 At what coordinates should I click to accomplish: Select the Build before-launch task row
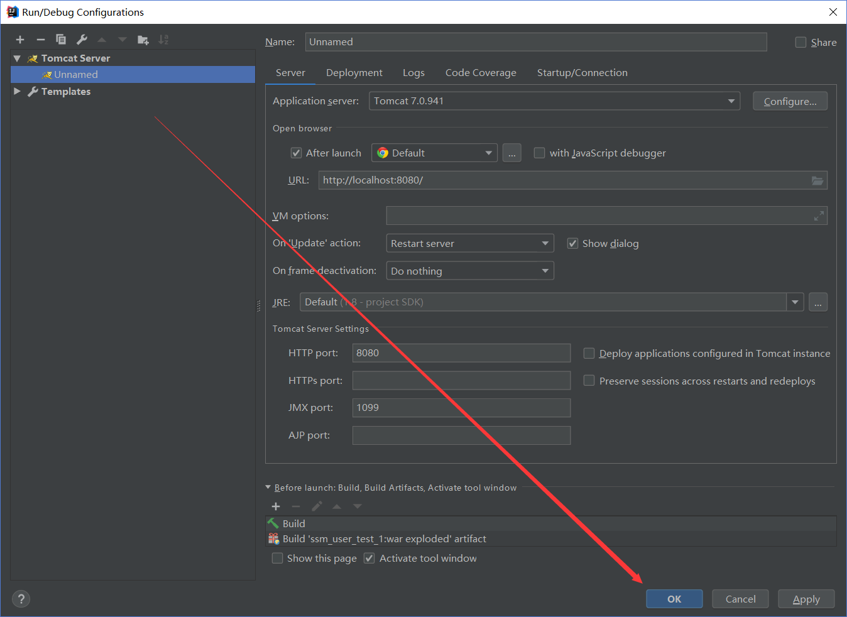[x=551, y=523]
